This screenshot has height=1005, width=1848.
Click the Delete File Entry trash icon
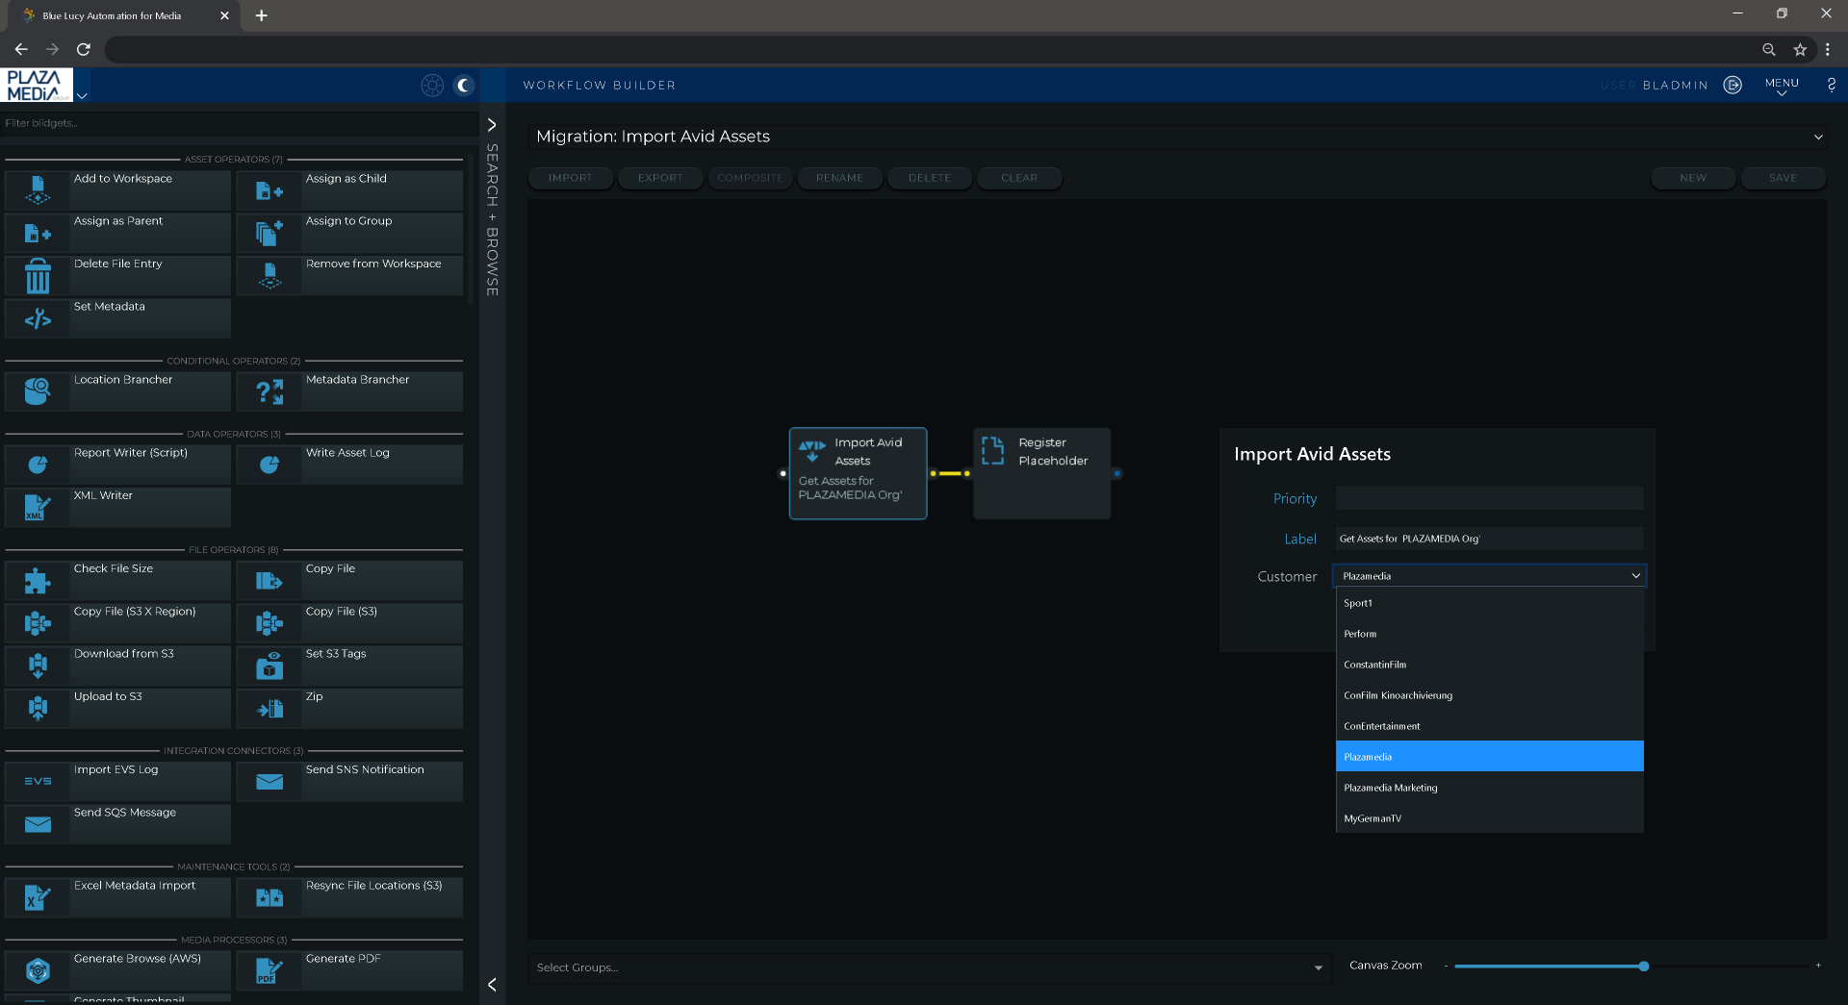[x=38, y=276]
